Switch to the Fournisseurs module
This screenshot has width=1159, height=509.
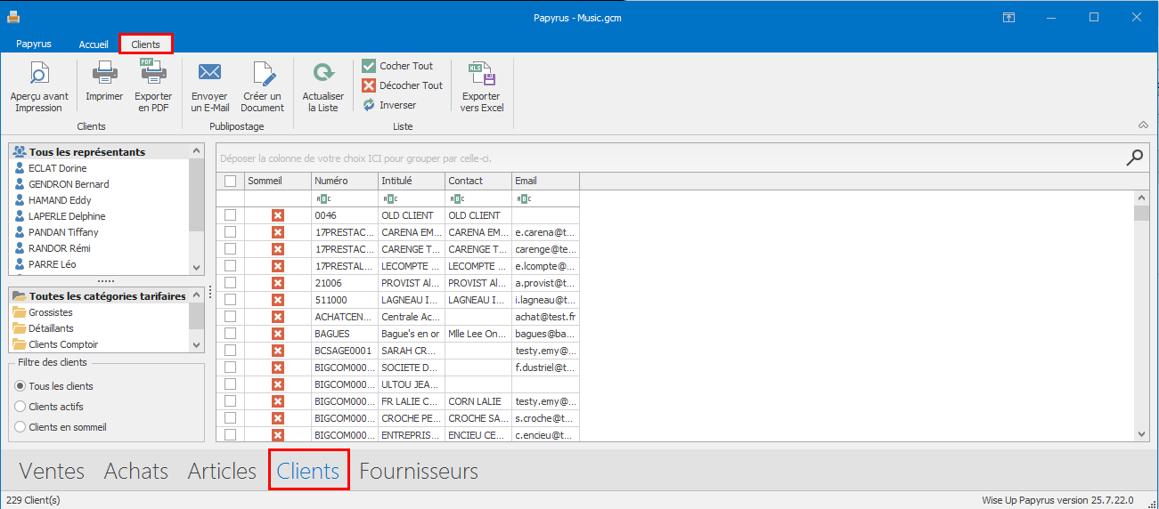pyautogui.click(x=419, y=471)
